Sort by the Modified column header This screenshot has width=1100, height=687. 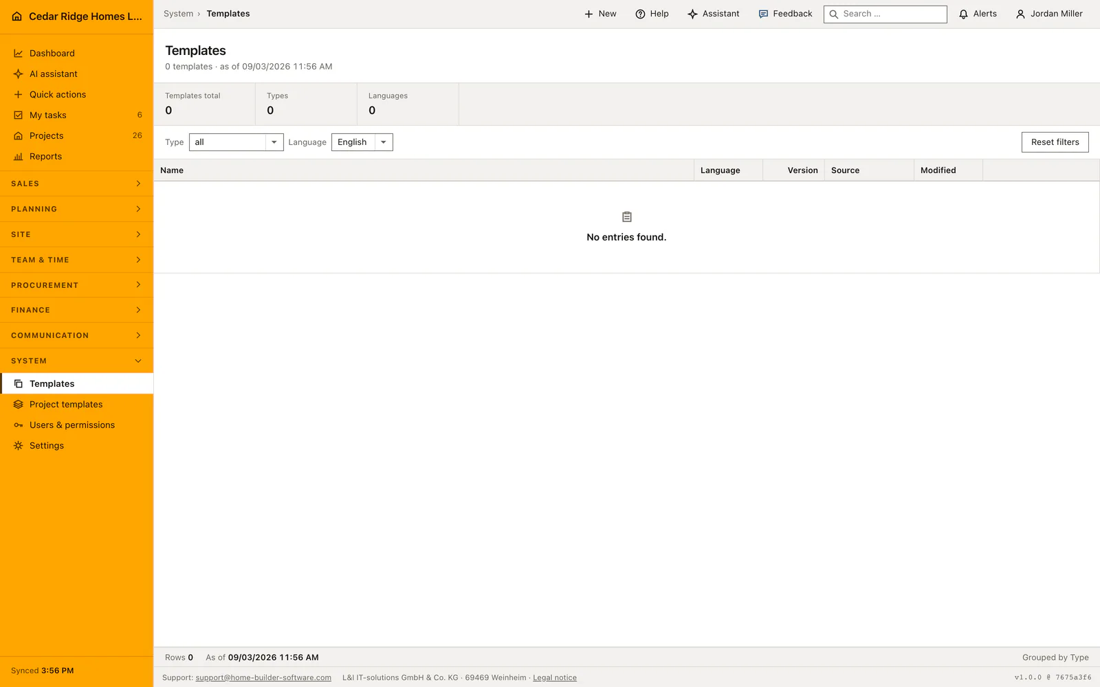point(948,170)
